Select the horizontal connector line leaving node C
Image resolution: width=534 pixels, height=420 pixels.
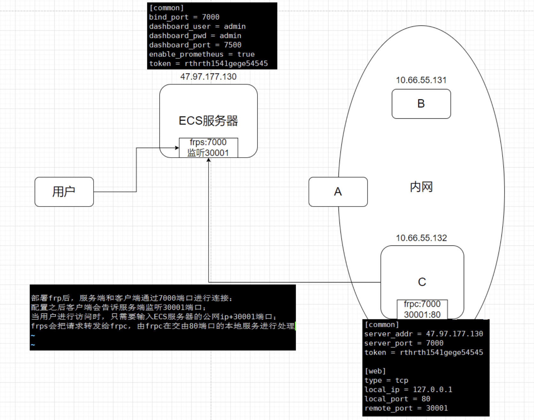[294, 282]
